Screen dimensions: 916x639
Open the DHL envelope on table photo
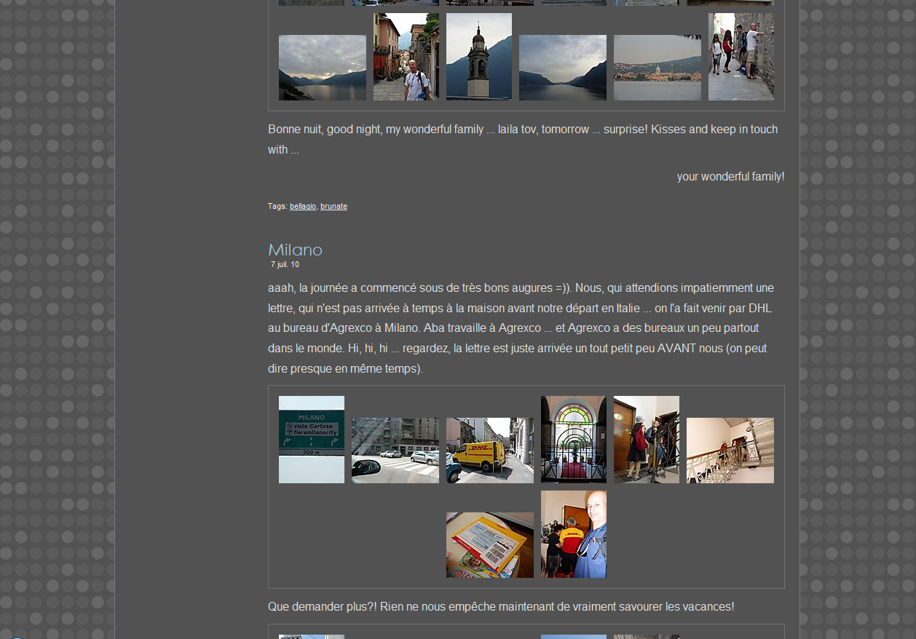tap(489, 545)
